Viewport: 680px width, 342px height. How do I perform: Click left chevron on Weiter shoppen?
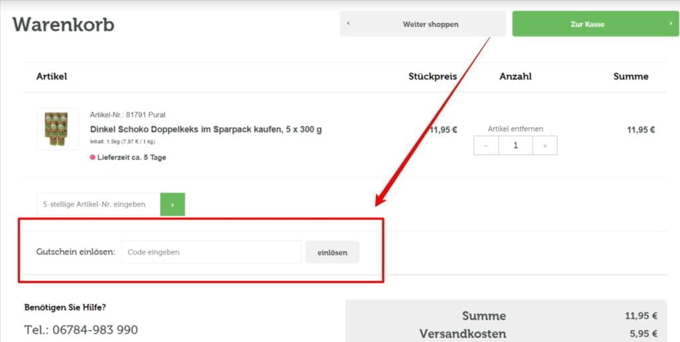pyautogui.click(x=349, y=24)
